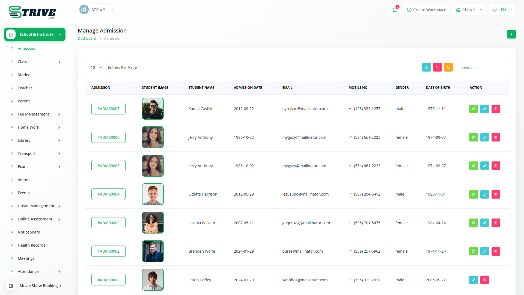Open the Student sidebar menu item

coord(25,75)
